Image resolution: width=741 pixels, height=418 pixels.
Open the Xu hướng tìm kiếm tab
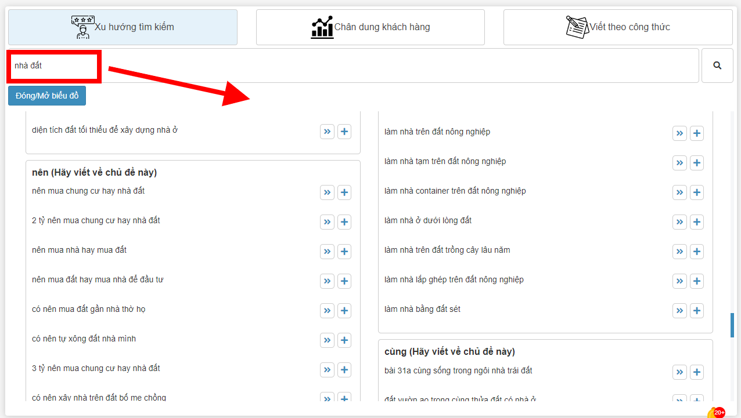click(123, 27)
